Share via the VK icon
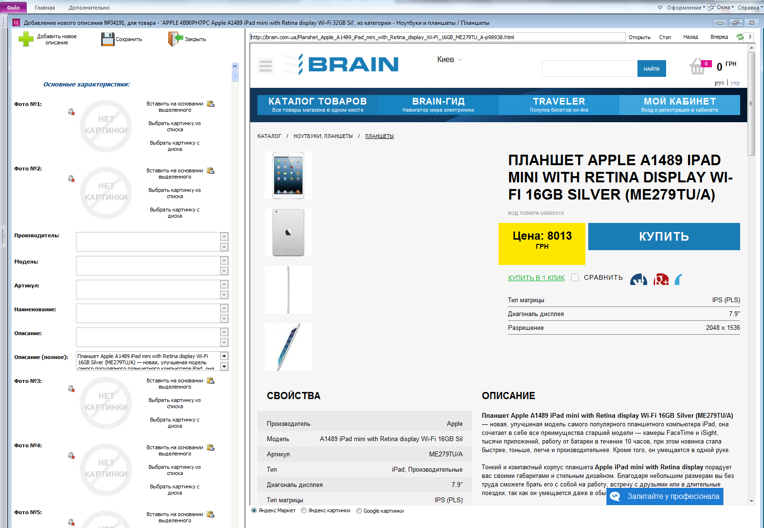 [639, 279]
